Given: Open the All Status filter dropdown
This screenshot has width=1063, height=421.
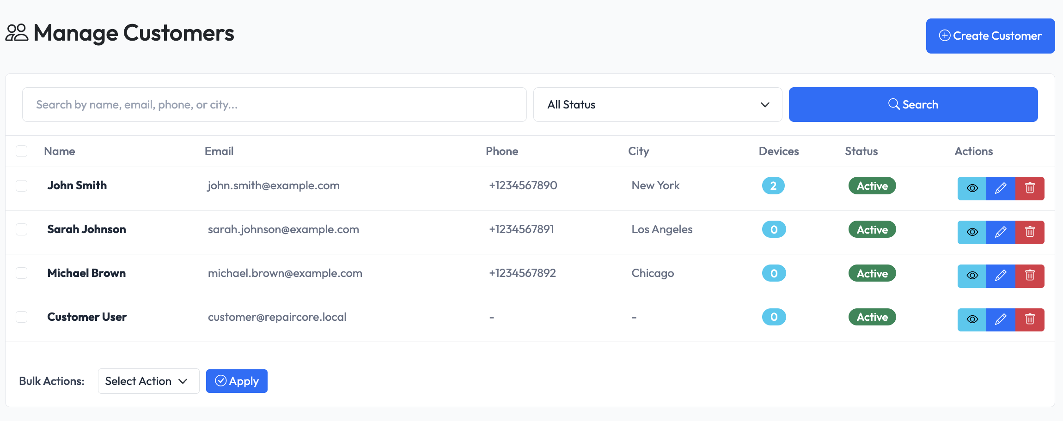Looking at the screenshot, I should point(657,104).
